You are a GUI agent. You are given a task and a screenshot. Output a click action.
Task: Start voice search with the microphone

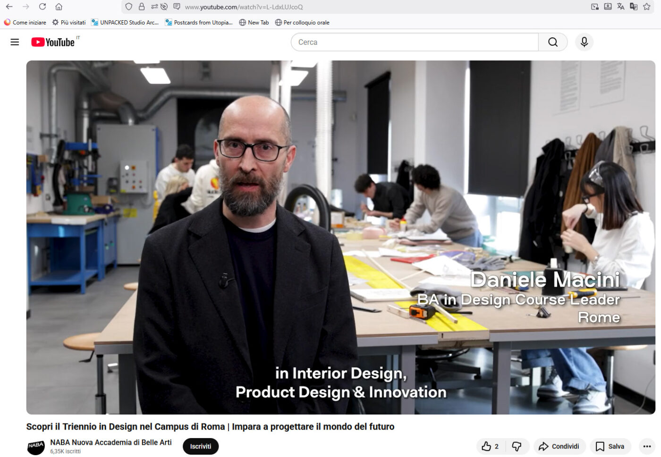(x=584, y=42)
